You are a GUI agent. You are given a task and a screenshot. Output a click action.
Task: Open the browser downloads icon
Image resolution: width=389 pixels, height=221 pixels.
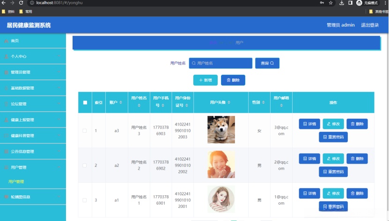click(x=342, y=3)
